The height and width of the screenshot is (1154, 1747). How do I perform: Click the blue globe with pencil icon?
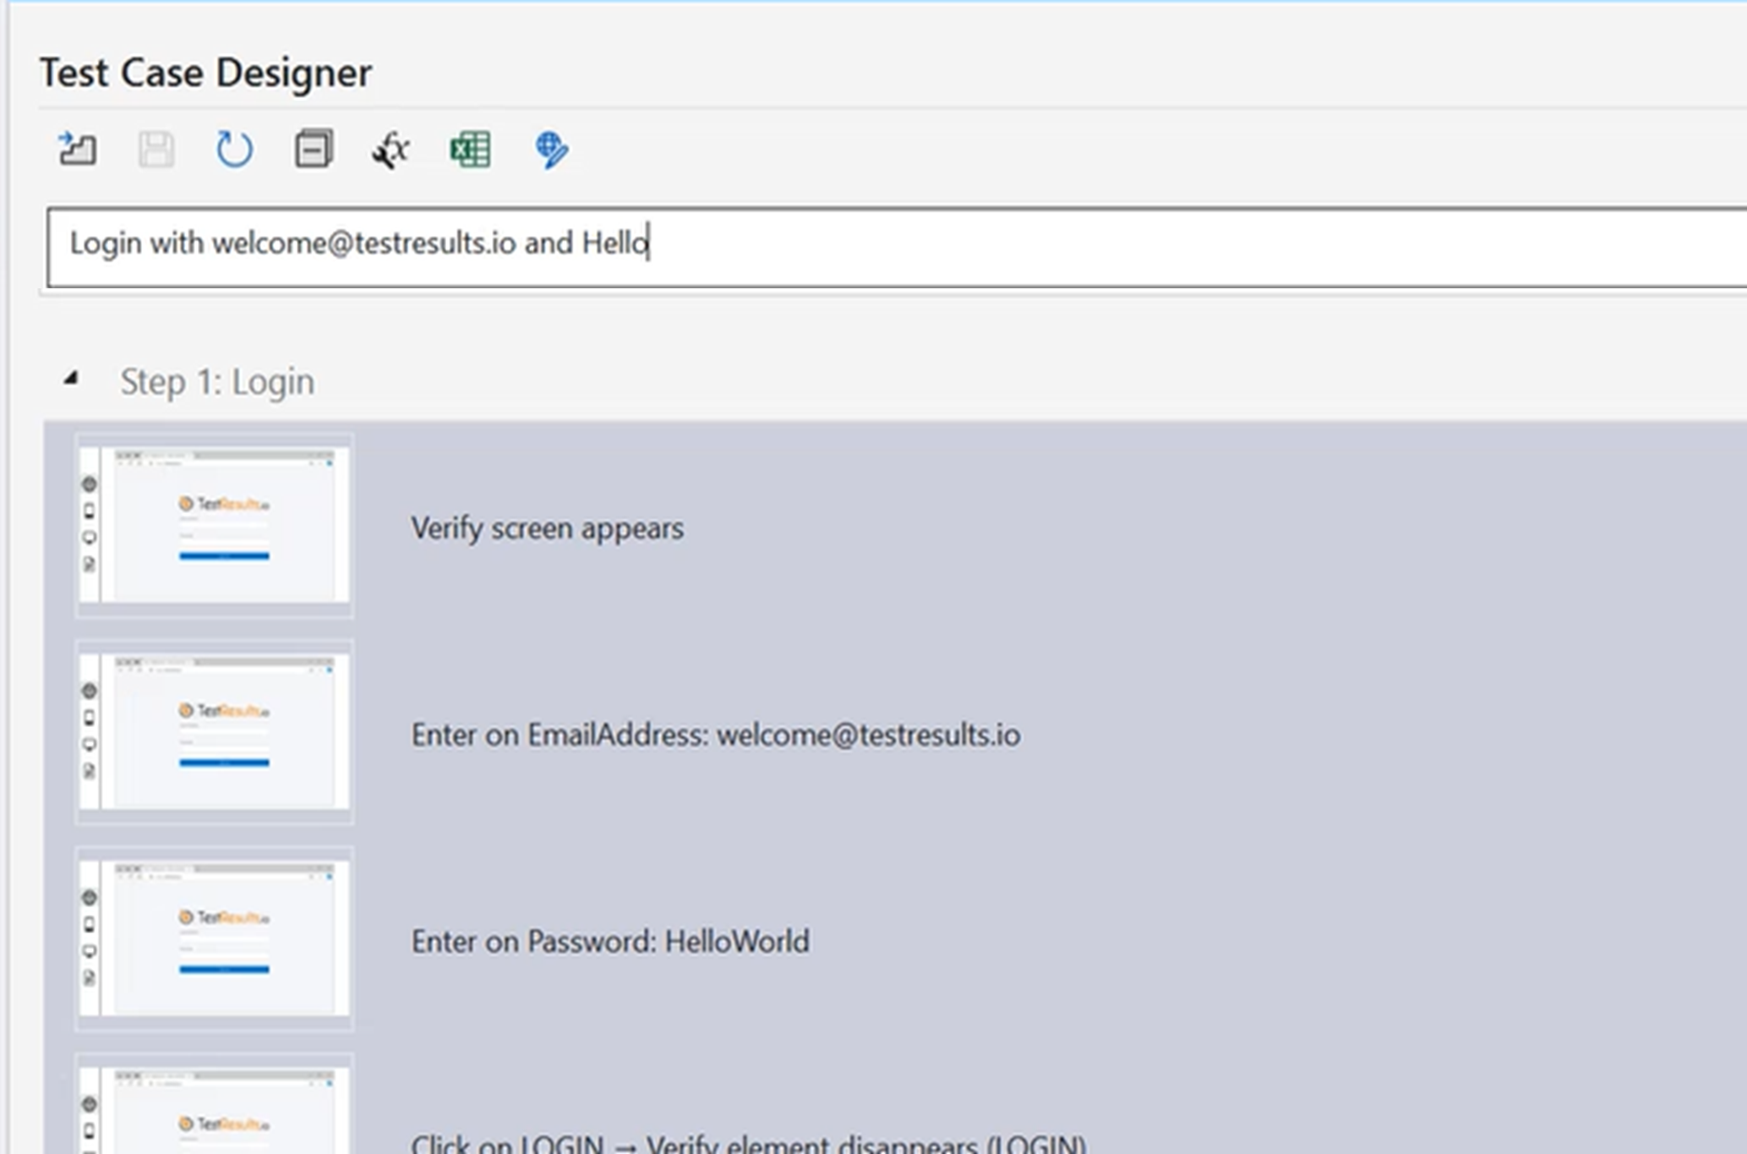pyautogui.click(x=551, y=150)
